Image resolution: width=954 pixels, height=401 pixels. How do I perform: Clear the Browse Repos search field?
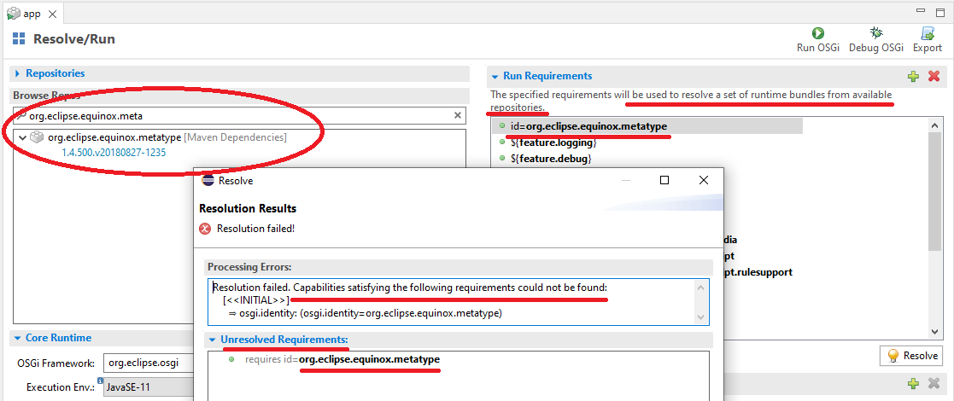point(458,115)
